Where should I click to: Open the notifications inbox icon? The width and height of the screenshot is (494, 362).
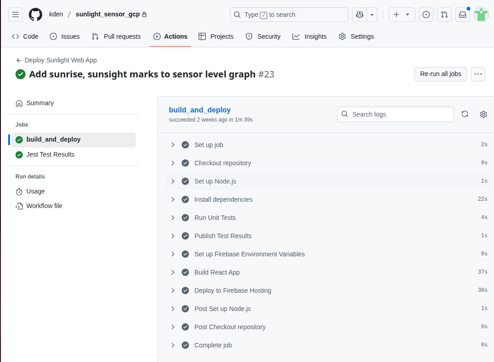coord(463,15)
